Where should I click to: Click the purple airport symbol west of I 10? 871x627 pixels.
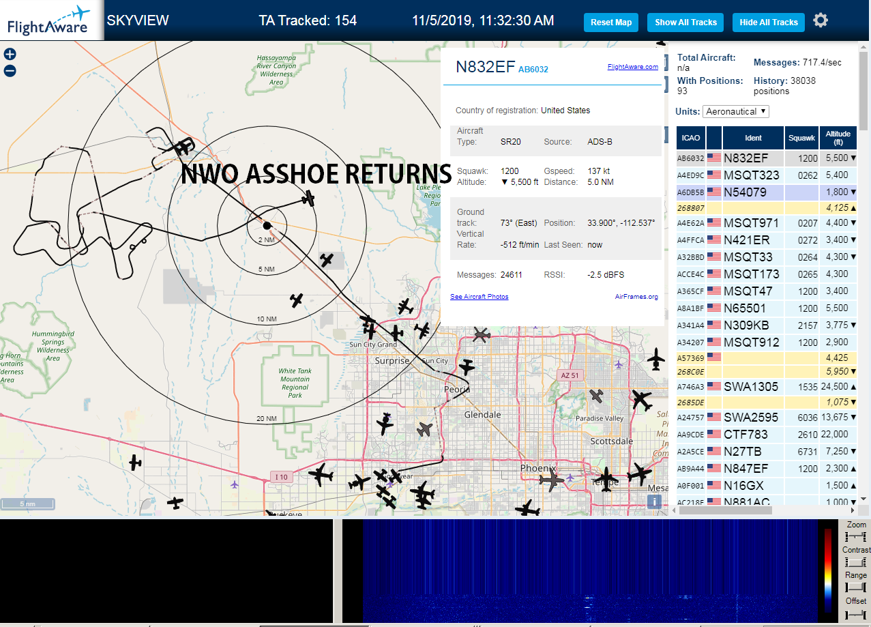[235, 484]
